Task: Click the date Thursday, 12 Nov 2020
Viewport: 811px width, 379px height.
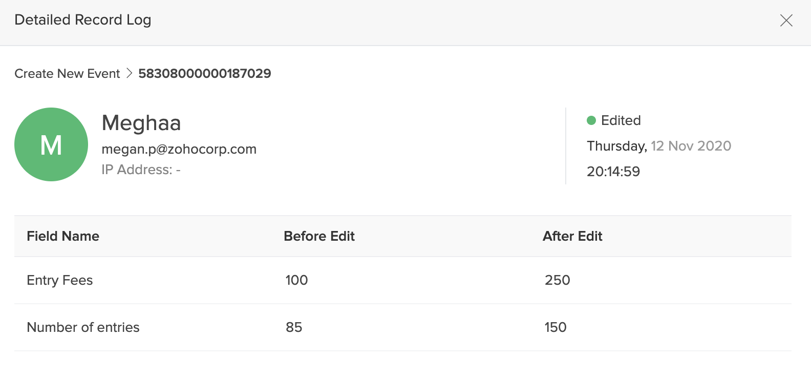Action: (659, 146)
